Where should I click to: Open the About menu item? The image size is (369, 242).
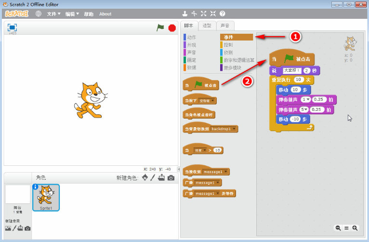pos(105,14)
